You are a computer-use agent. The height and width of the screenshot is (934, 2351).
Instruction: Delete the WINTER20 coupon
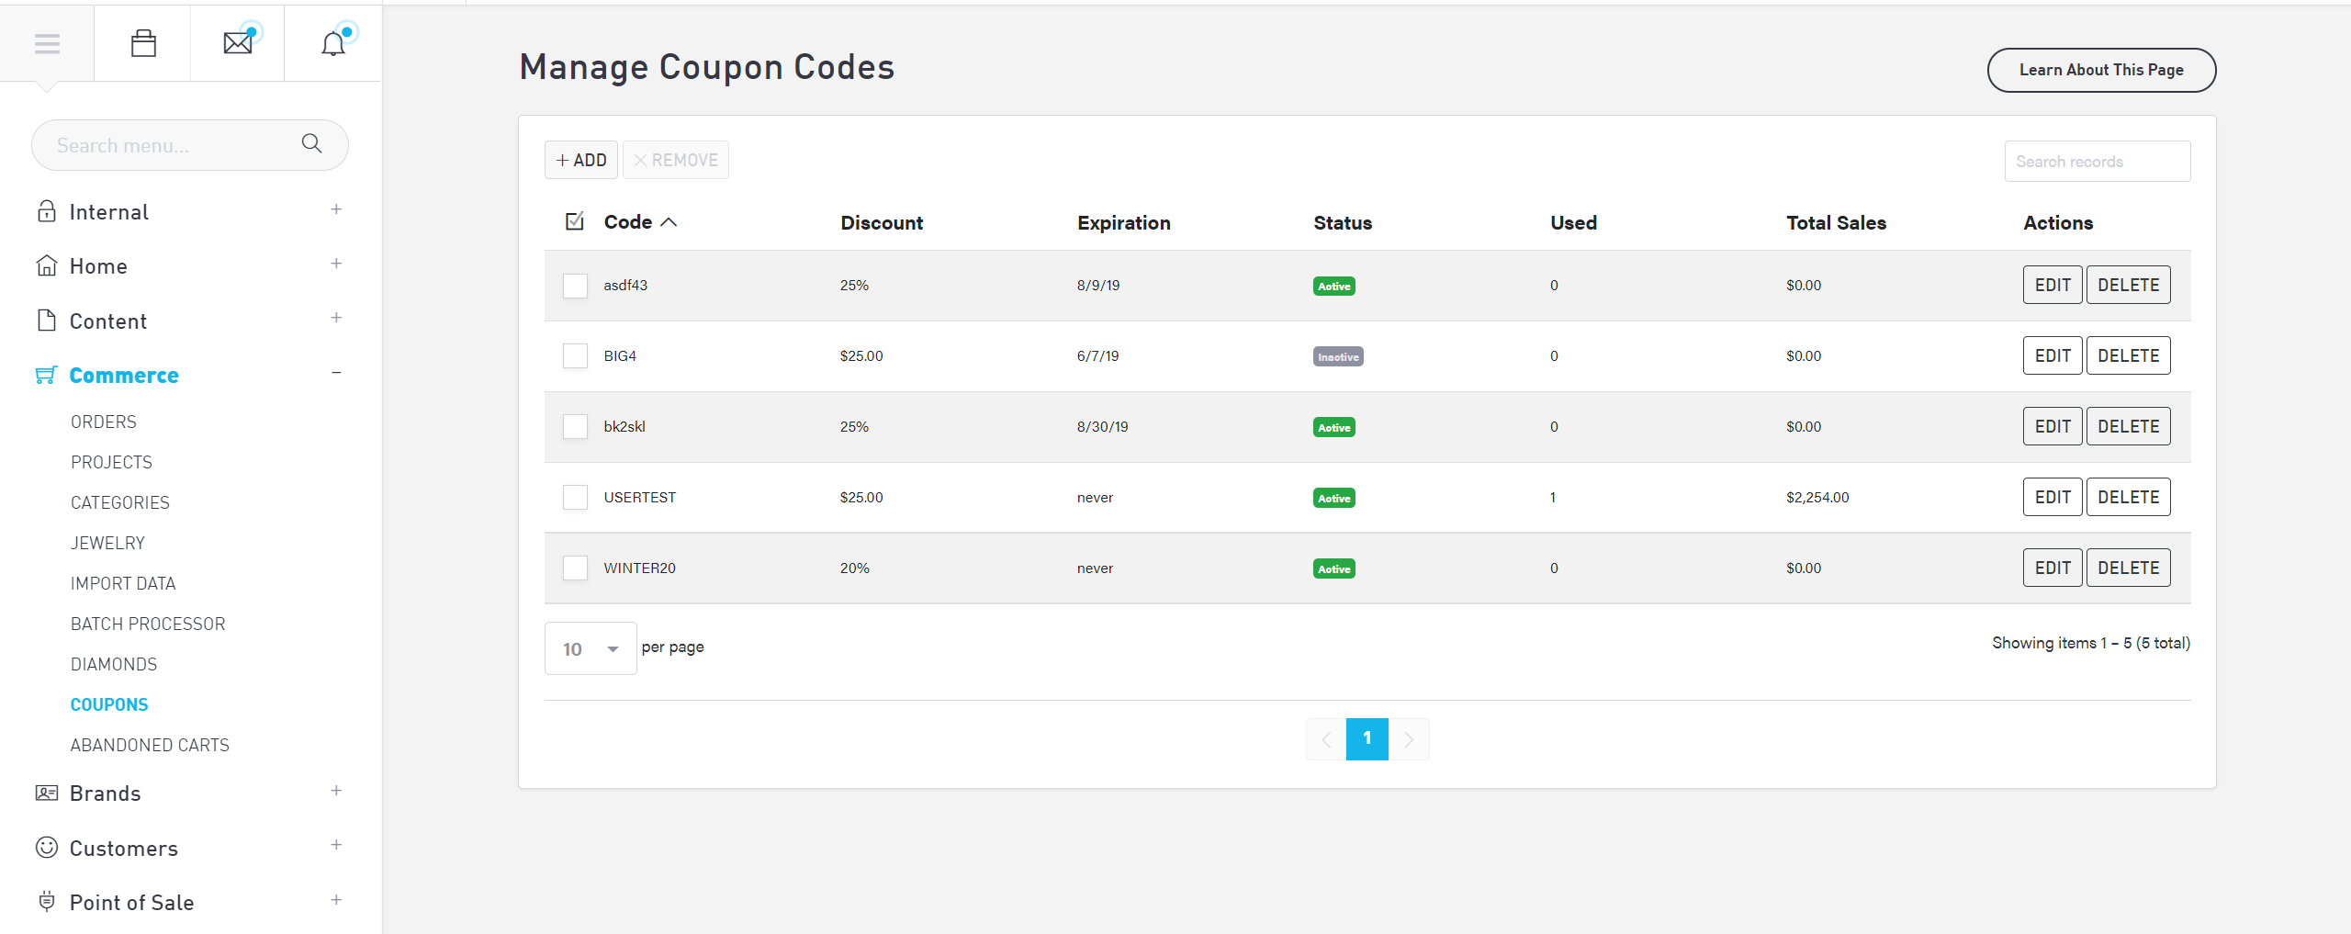click(x=2128, y=568)
